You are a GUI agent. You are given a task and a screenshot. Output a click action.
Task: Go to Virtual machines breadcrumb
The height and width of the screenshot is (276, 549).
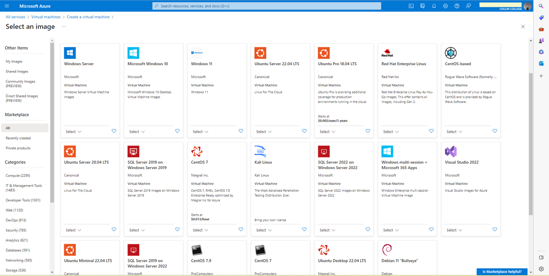click(x=46, y=17)
